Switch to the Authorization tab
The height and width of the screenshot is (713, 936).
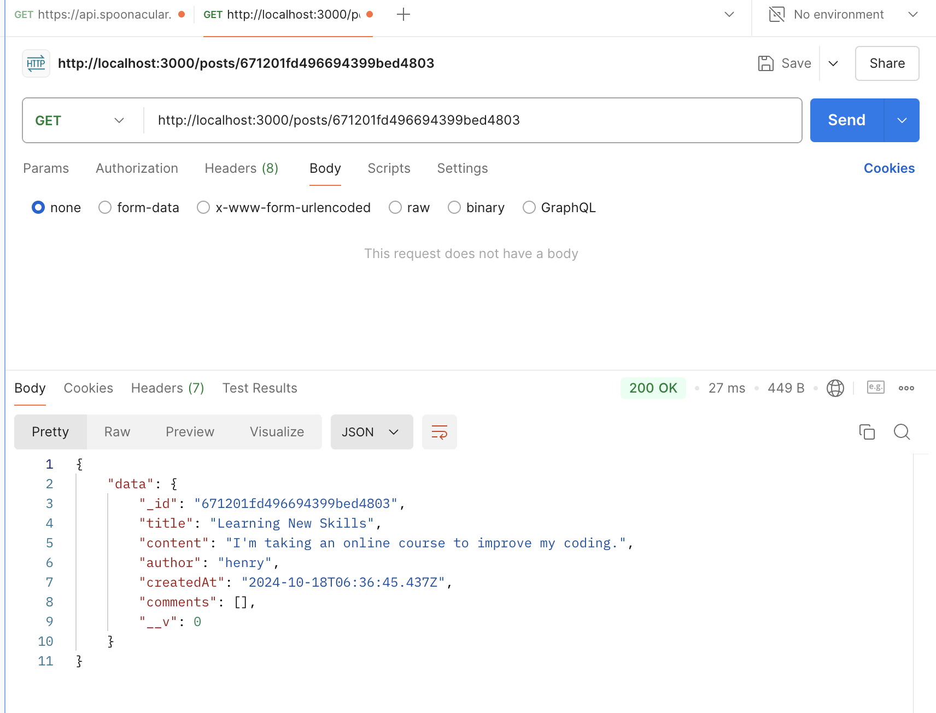pos(137,168)
